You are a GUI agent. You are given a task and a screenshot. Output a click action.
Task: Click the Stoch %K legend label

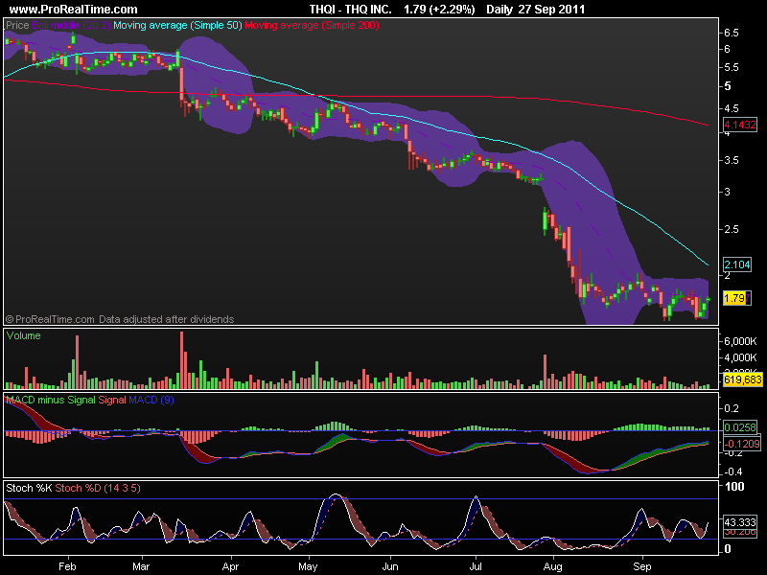tap(29, 488)
